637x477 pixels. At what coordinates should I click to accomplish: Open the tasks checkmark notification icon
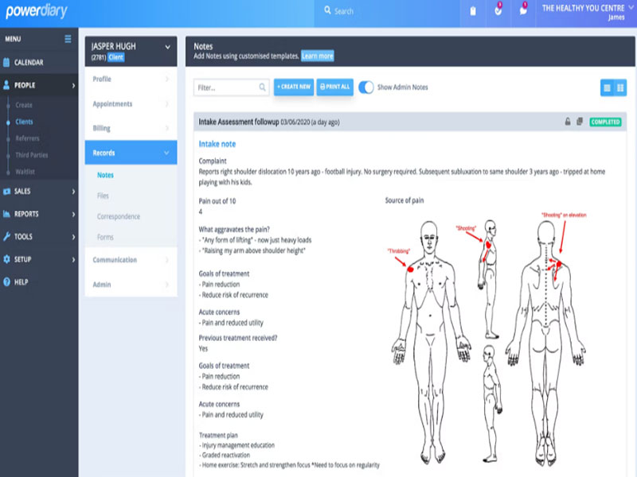click(x=498, y=10)
